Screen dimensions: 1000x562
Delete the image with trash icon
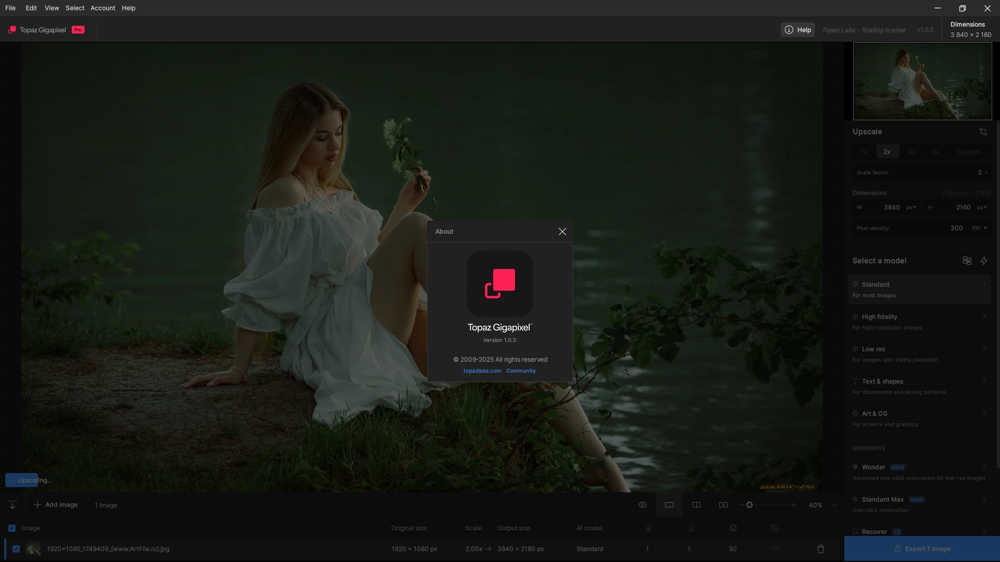pyautogui.click(x=821, y=549)
